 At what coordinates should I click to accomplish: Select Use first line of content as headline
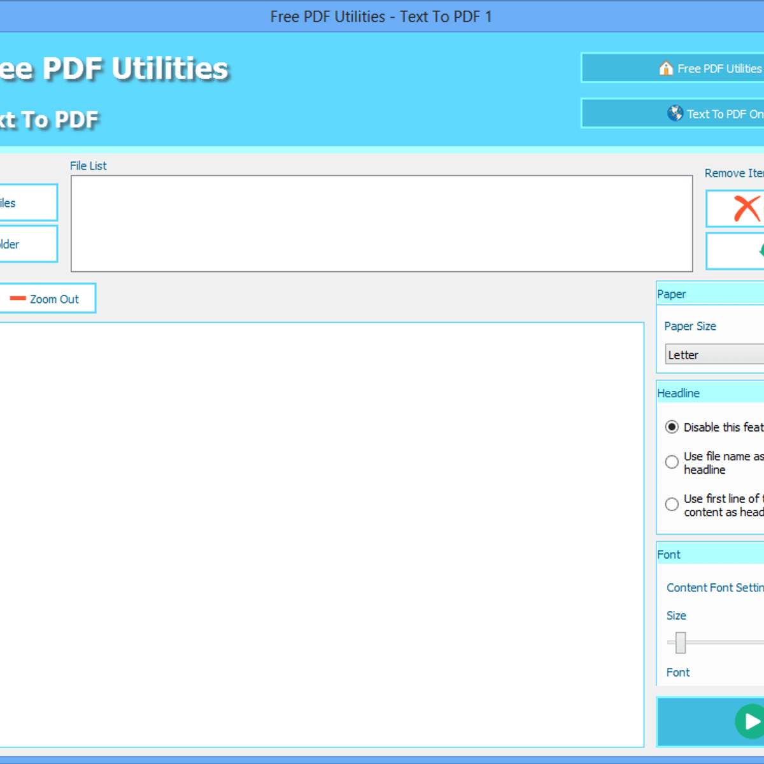tap(672, 505)
